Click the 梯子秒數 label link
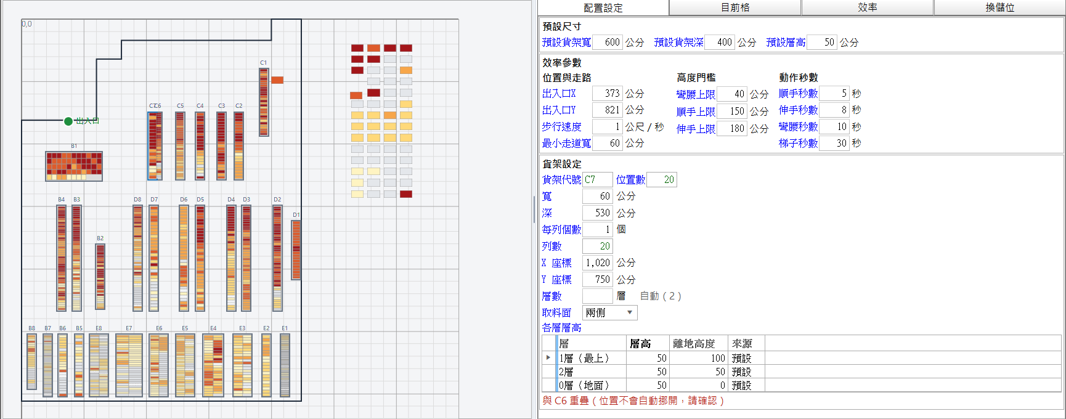The width and height of the screenshot is (1066, 419). (798, 143)
